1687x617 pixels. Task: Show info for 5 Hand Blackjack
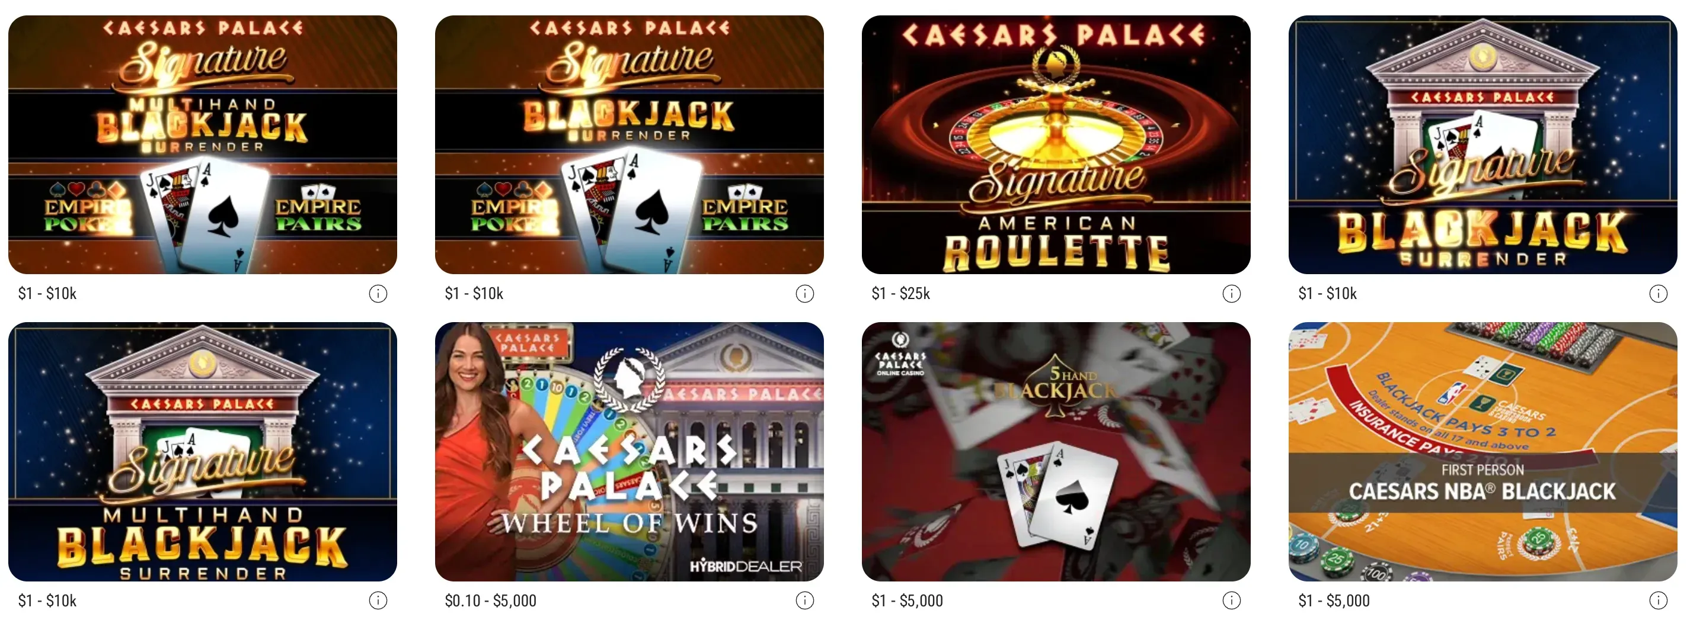coord(1232,600)
